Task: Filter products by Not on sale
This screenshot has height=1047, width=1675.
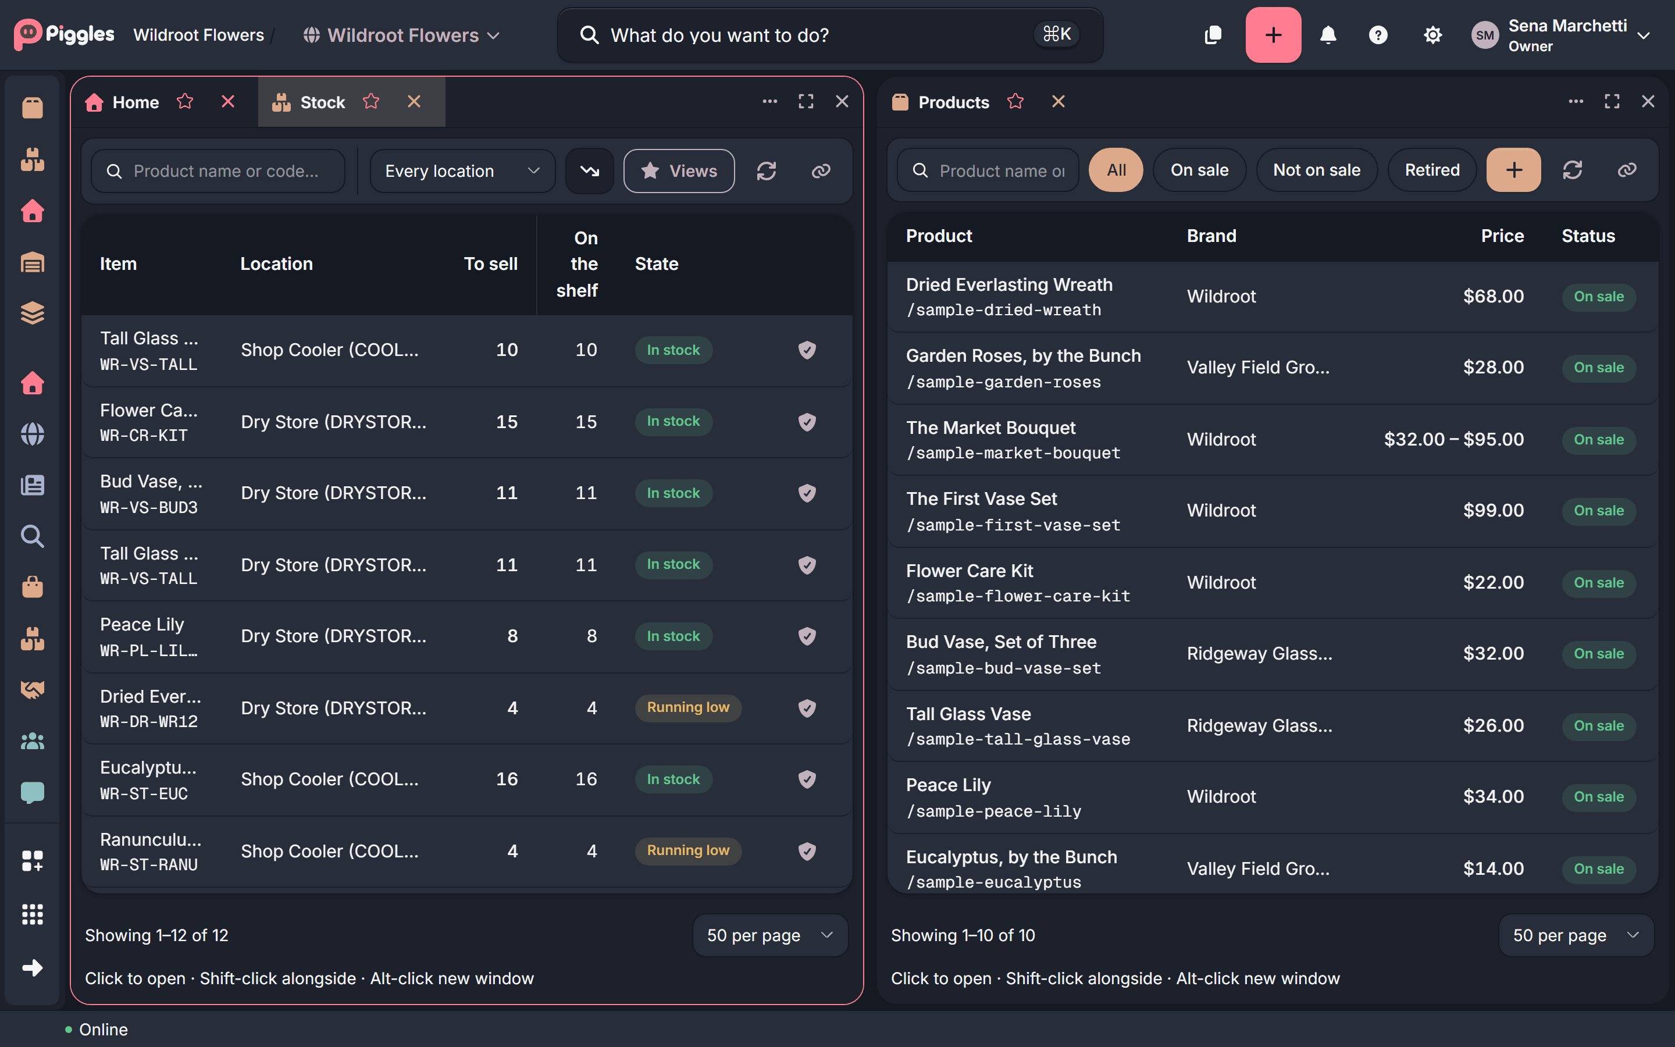Action: coord(1317,170)
